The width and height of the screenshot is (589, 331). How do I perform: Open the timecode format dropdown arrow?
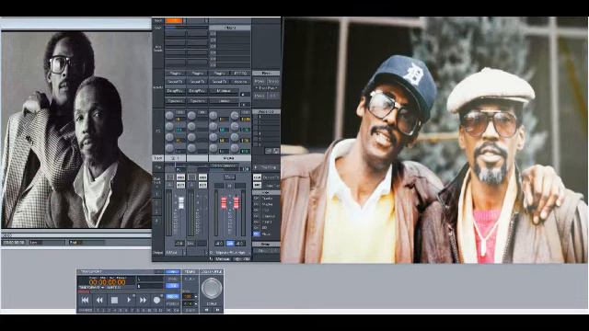pos(102,288)
